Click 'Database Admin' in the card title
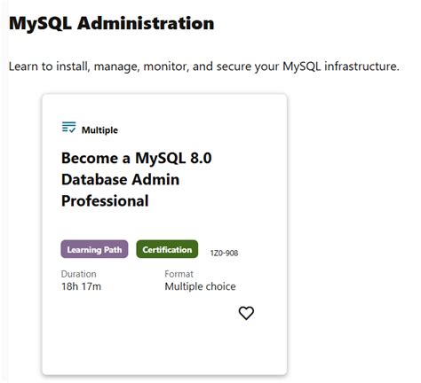Screen dimensions: 421x383 (120, 179)
